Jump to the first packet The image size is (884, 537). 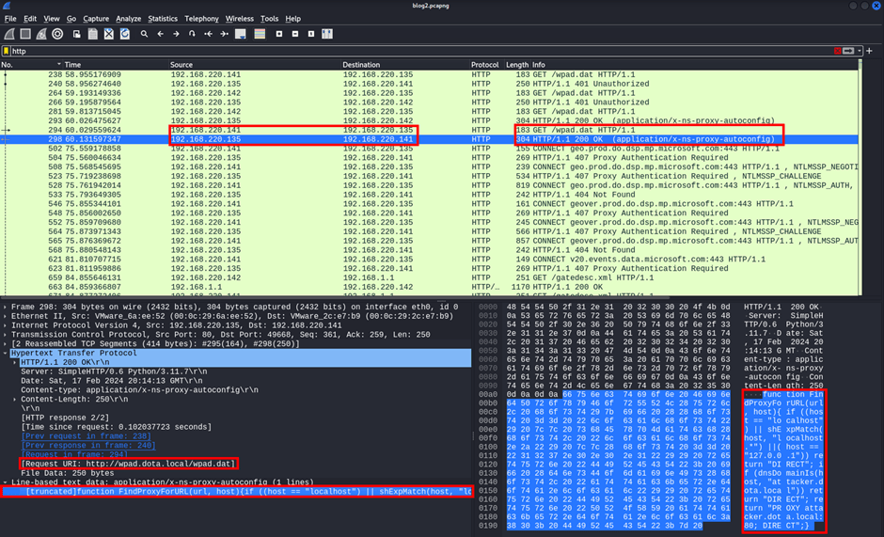tap(208, 34)
